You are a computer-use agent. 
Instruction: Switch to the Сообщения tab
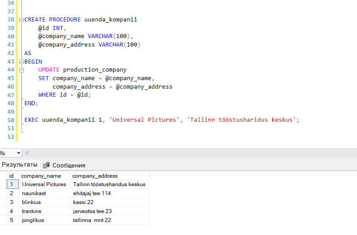click(x=64, y=165)
